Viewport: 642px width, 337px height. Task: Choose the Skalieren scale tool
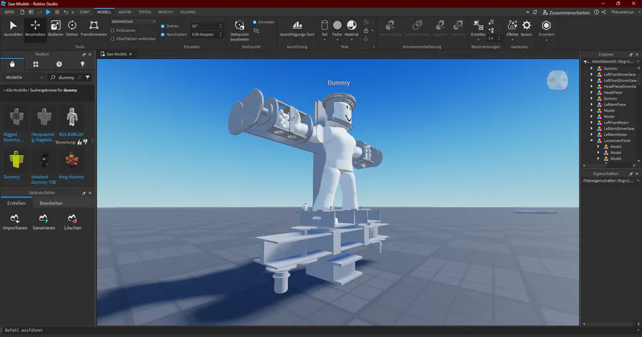pyautogui.click(x=55, y=28)
